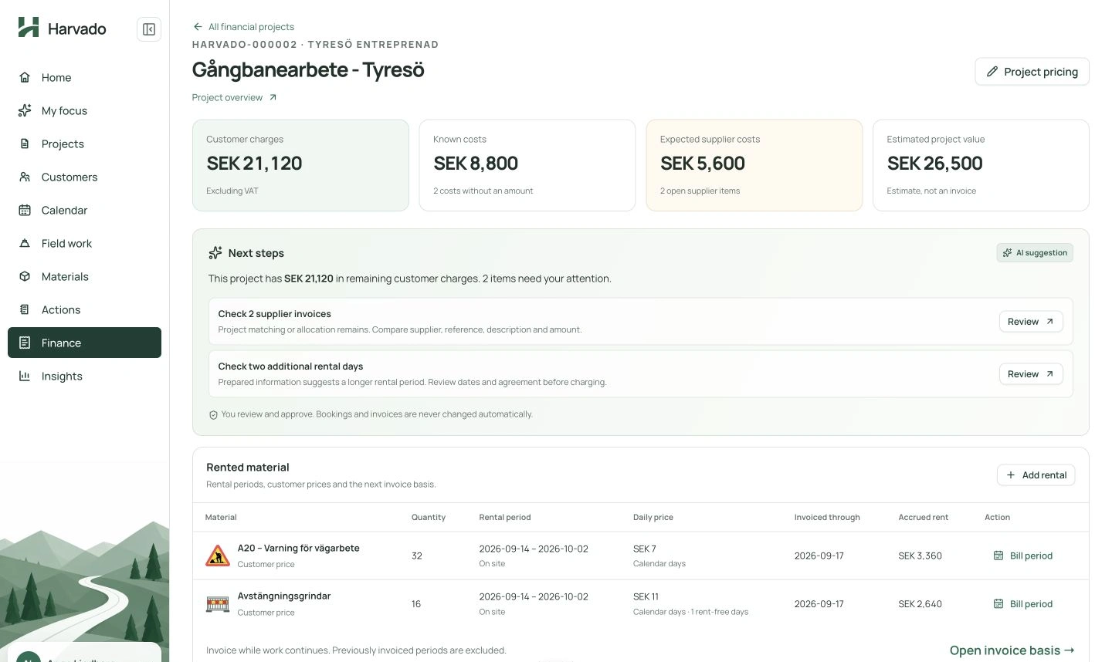Click the plus icon in Add rental
This screenshot has width=1112, height=662.
coord(1010,475)
